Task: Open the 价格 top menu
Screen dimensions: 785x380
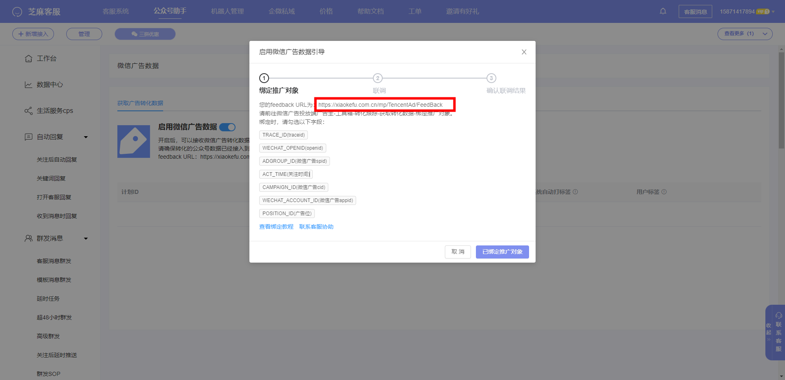Action: click(326, 11)
